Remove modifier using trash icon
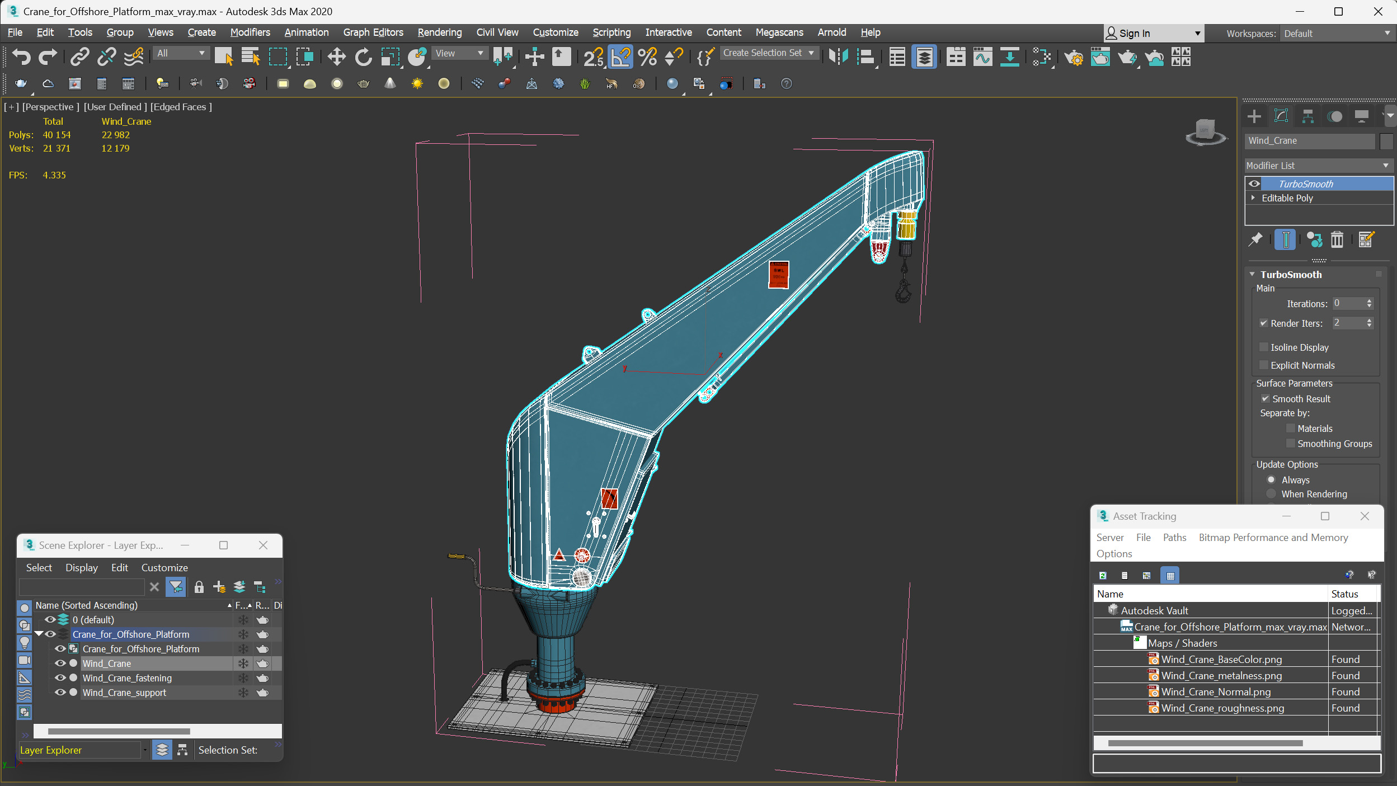This screenshot has height=786, width=1397. coord(1337,240)
